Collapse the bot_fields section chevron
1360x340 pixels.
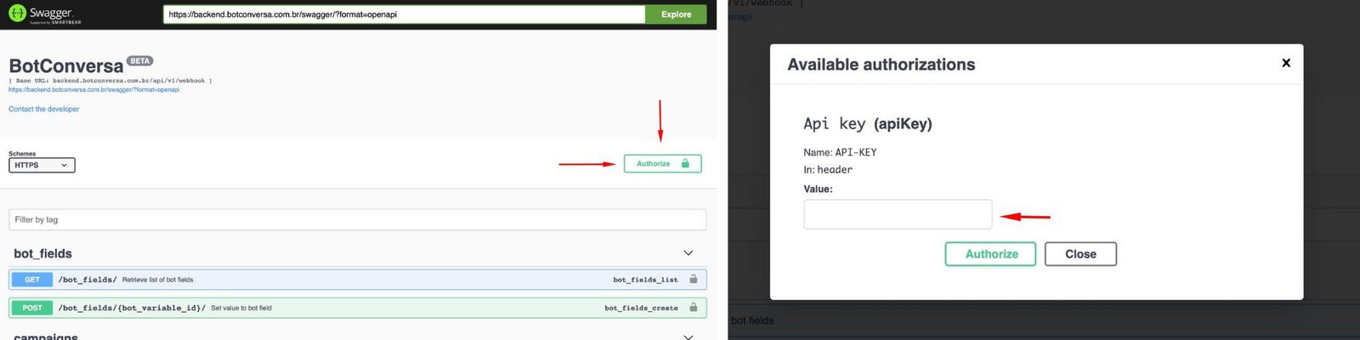[x=688, y=253]
